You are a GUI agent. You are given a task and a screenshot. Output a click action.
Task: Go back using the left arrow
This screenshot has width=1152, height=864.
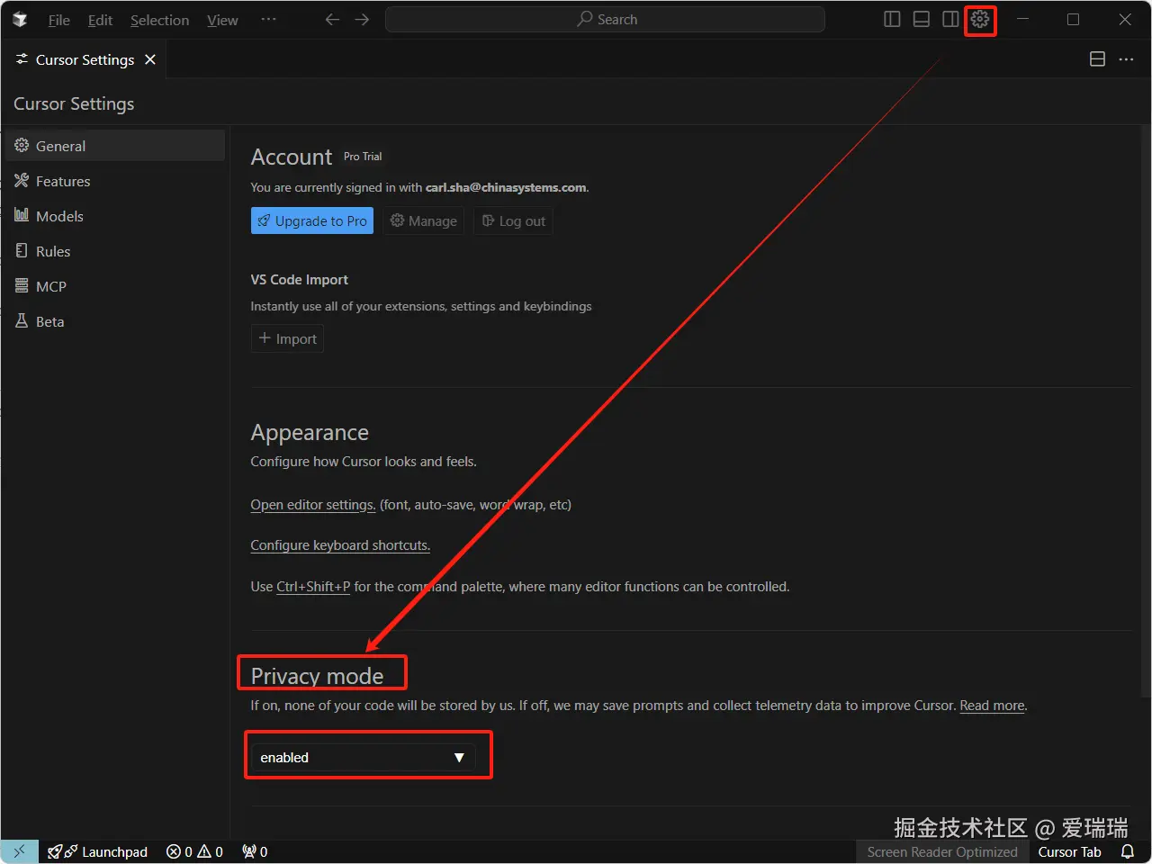[x=332, y=20]
